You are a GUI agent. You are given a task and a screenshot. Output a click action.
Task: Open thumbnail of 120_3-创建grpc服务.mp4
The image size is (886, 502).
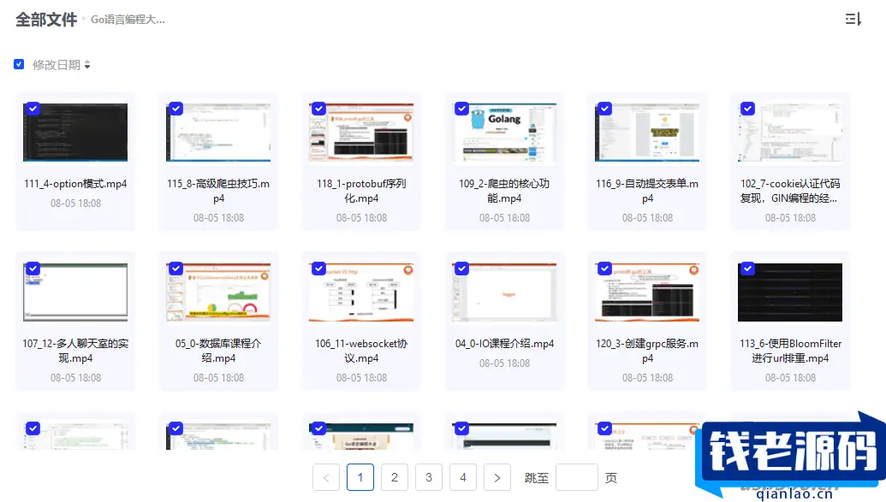(647, 292)
